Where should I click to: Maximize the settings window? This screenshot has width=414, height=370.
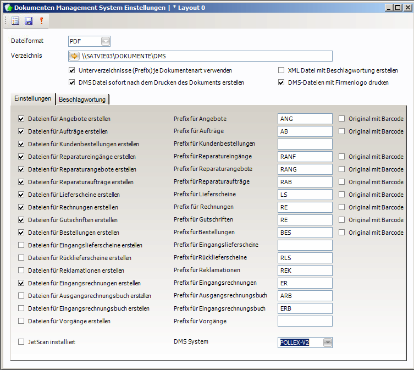point(398,8)
